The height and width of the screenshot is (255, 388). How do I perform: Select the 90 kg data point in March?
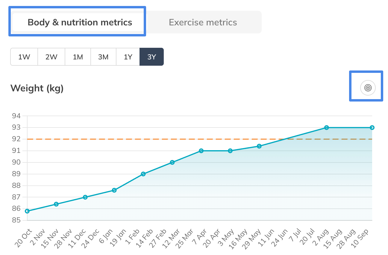(172, 162)
